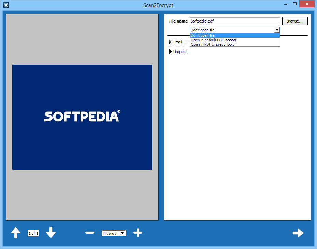This screenshot has width=317, height=249.
Task: Click the Browse... button
Action: click(x=295, y=21)
